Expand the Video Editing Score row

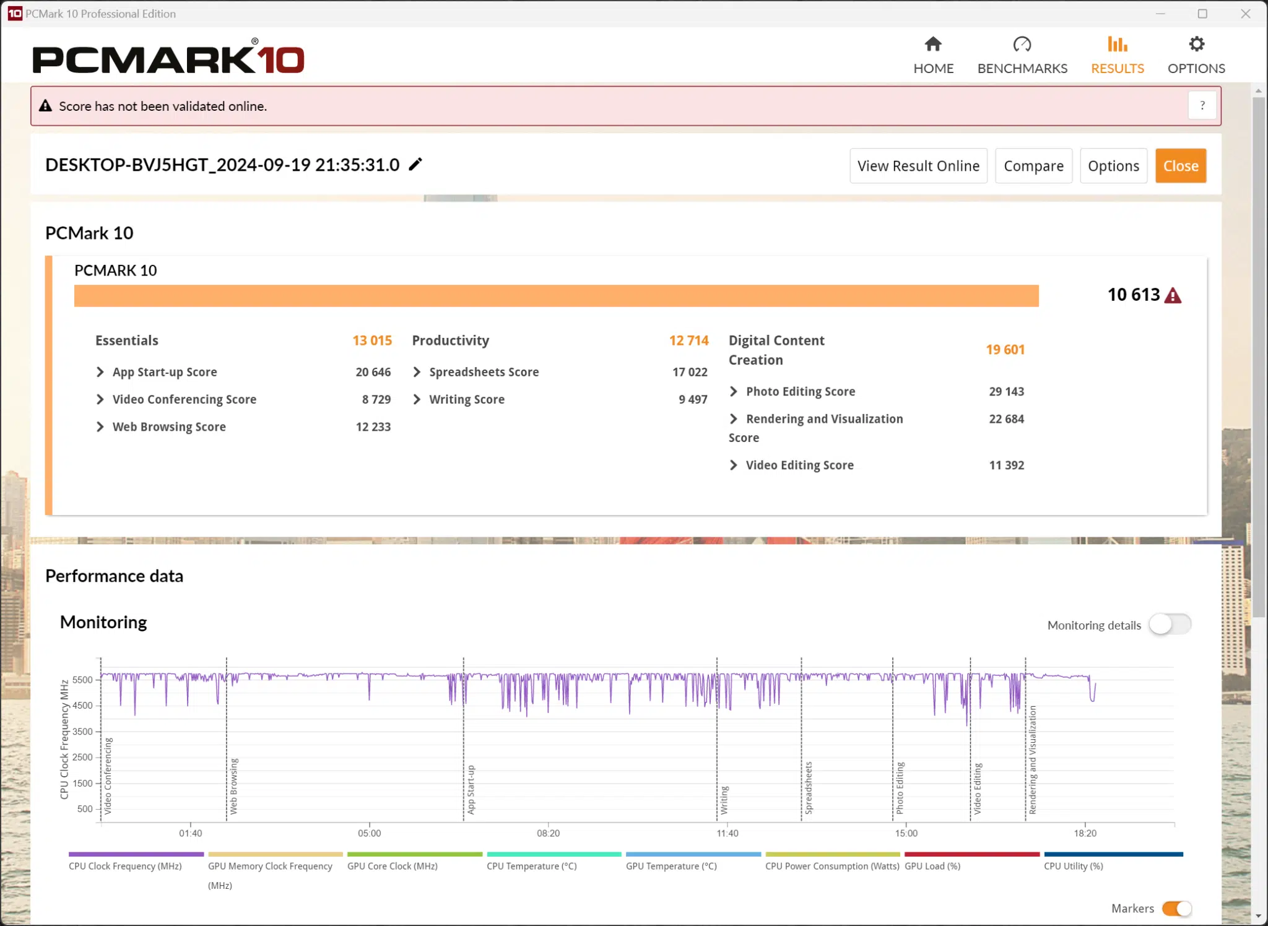click(x=734, y=465)
